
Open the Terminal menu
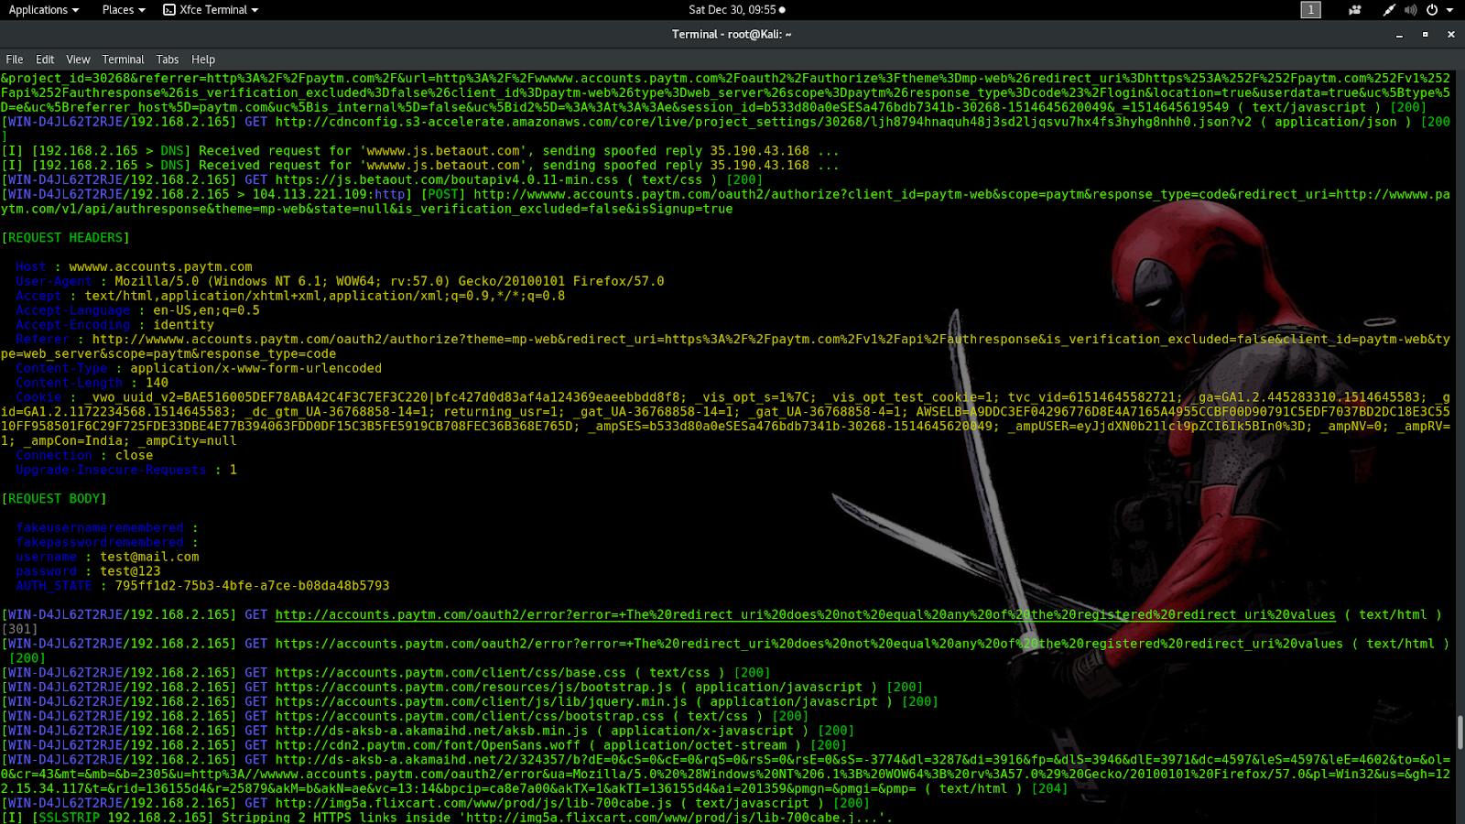(123, 60)
